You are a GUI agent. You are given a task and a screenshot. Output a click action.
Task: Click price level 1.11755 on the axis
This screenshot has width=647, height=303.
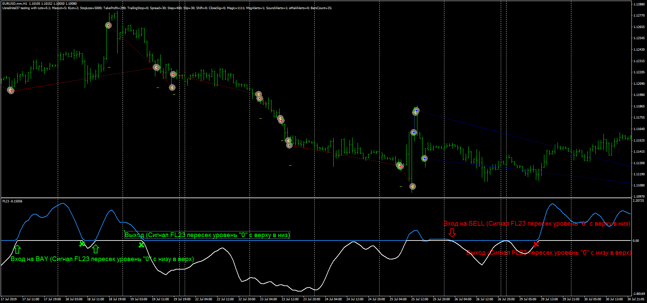[x=639, y=118]
